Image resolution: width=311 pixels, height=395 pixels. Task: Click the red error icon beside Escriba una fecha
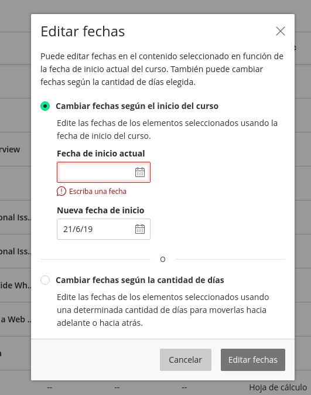61,192
